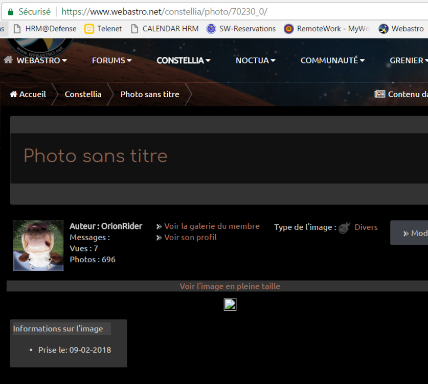Click the Contenu link in breadcrumb bar
The image size is (428, 384).
(x=408, y=94)
